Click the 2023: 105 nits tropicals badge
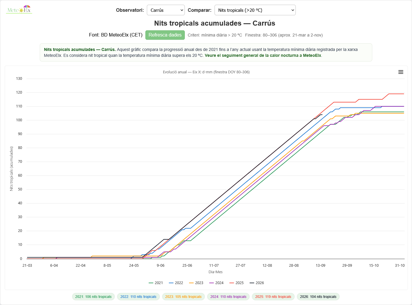 [183, 297]
